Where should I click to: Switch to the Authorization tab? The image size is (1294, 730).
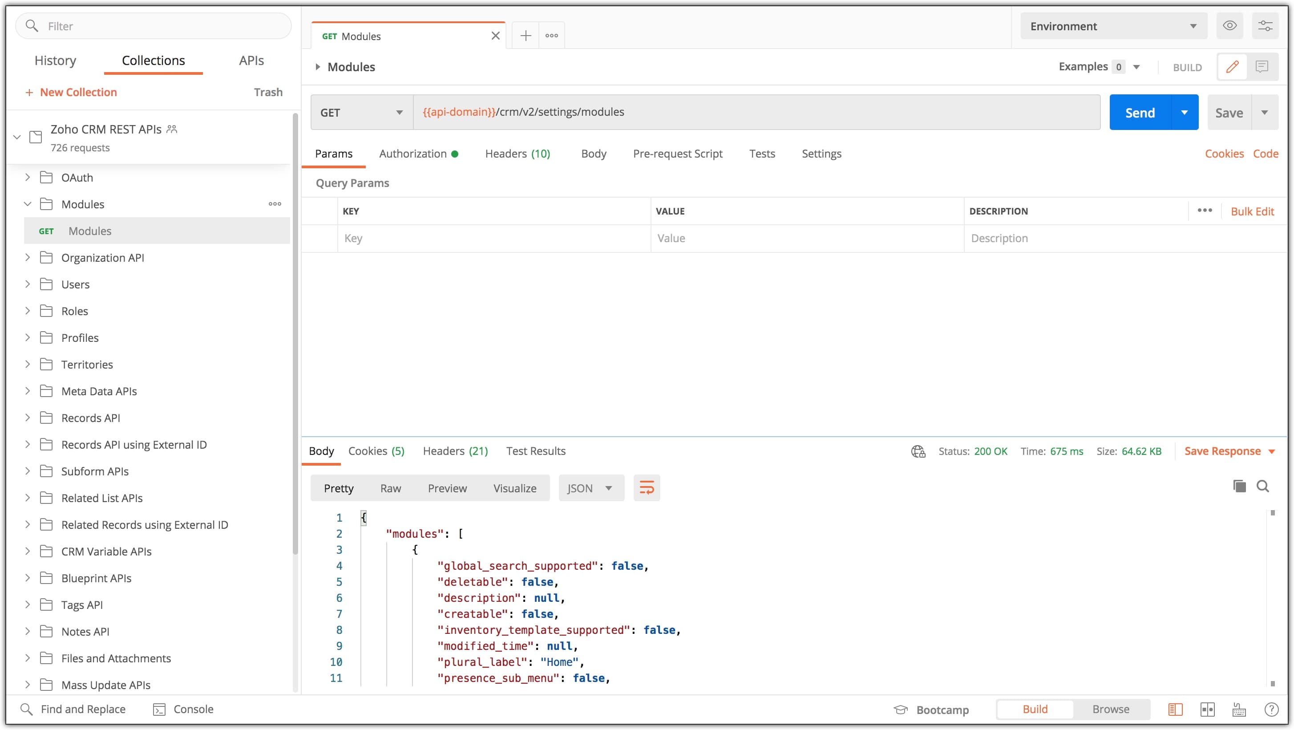(412, 154)
